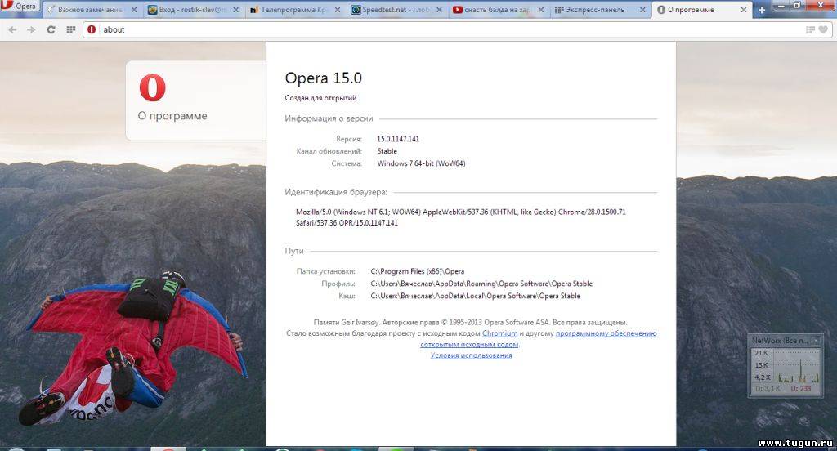Close the Вход - rostik-slav tab
Image resolution: width=837 pixels, height=451 pixels.
click(x=235, y=10)
